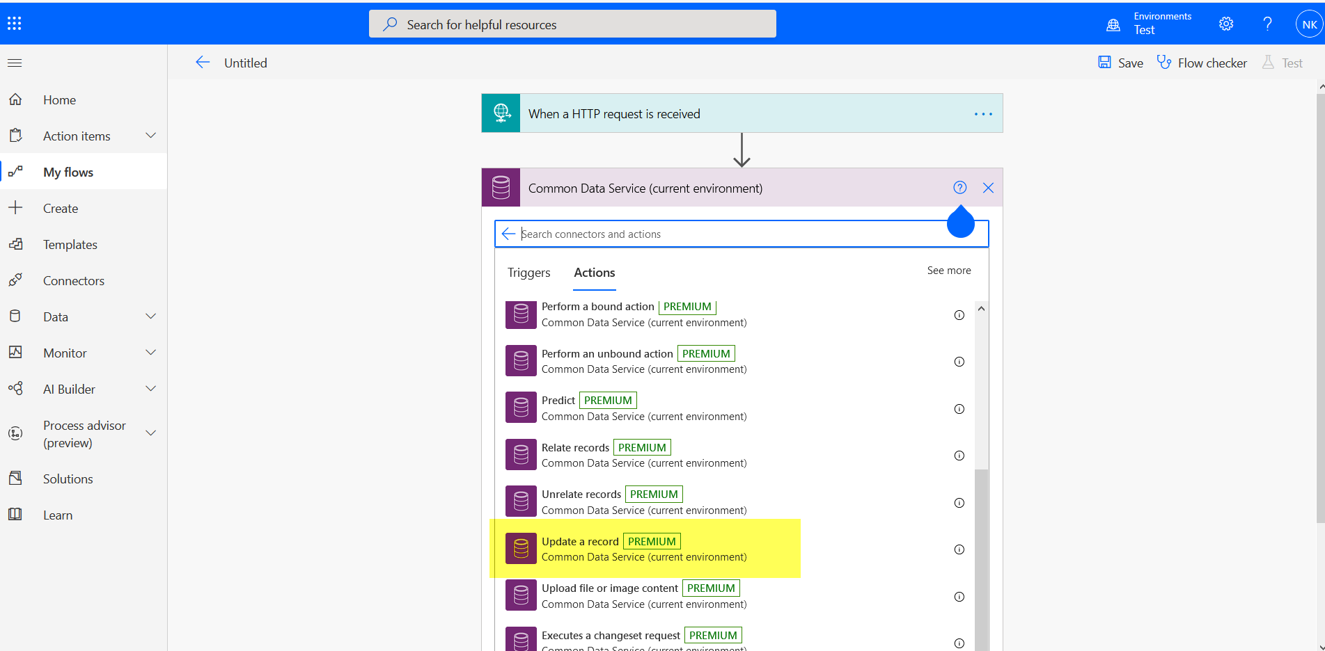Click the My flows icon
Viewport: 1325px width, 651px height.
pyautogui.click(x=15, y=172)
